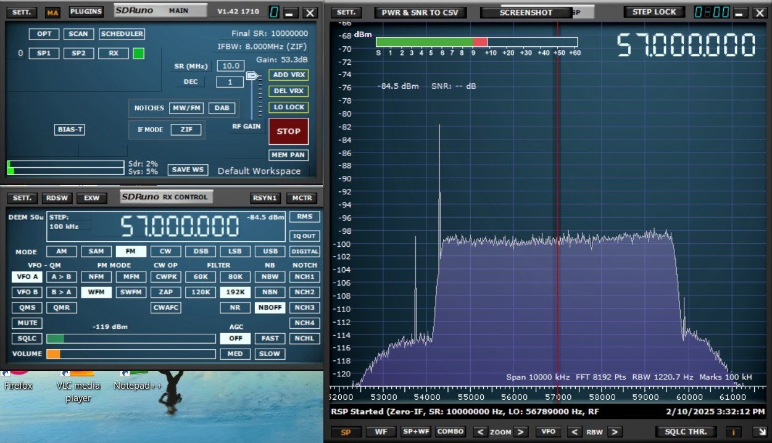Open SQLC THR. squelch threshold

(x=686, y=432)
